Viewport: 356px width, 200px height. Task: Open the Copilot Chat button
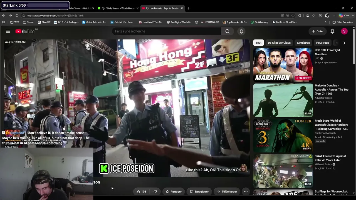pos(344,16)
